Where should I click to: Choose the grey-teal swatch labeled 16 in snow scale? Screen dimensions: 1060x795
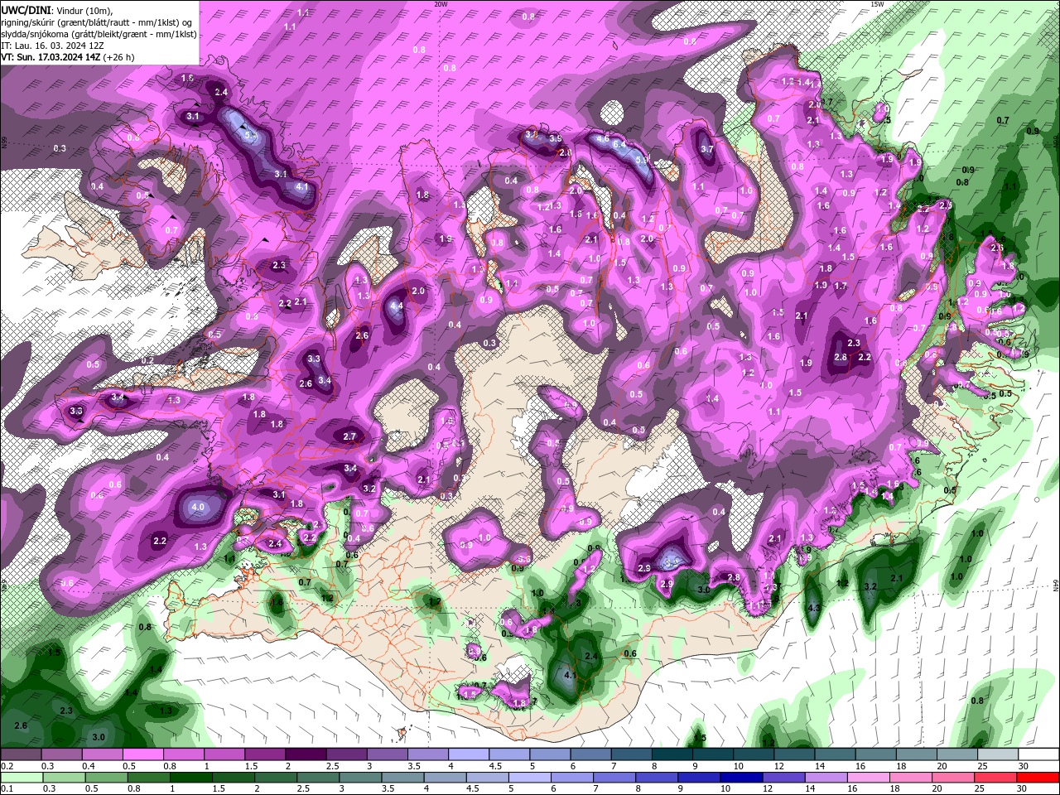click(x=876, y=754)
